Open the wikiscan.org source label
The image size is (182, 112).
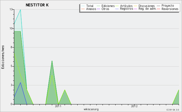pyautogui.click(x=91, y=109)
